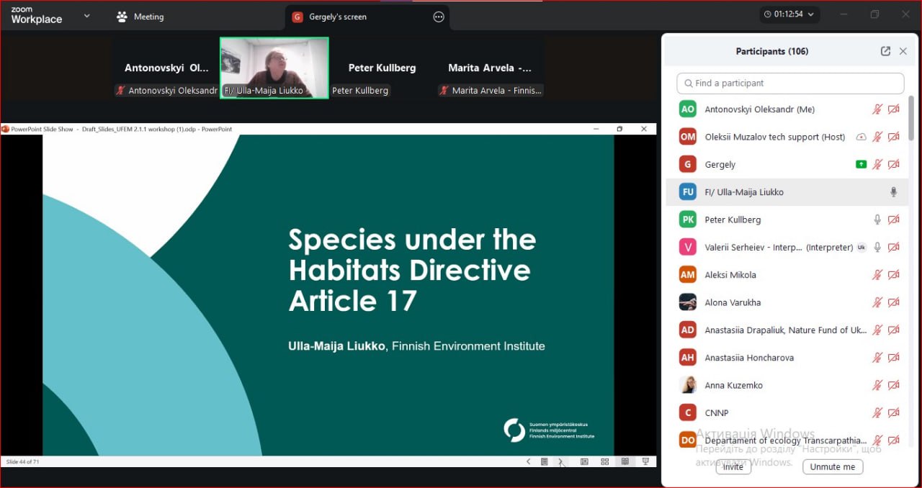The height and width of the screenshot is (488, 922).
Task: Click Gergely's muted microphone icon
Action: [877, 164]
